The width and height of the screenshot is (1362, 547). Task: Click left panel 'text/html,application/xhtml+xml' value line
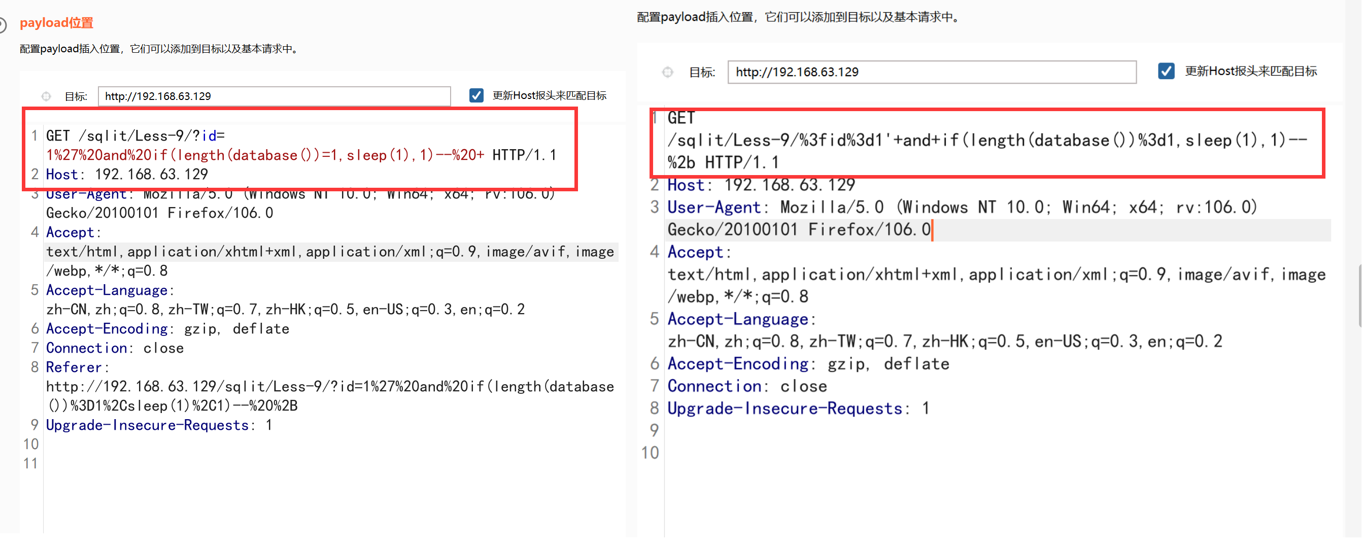coord(330,252)
